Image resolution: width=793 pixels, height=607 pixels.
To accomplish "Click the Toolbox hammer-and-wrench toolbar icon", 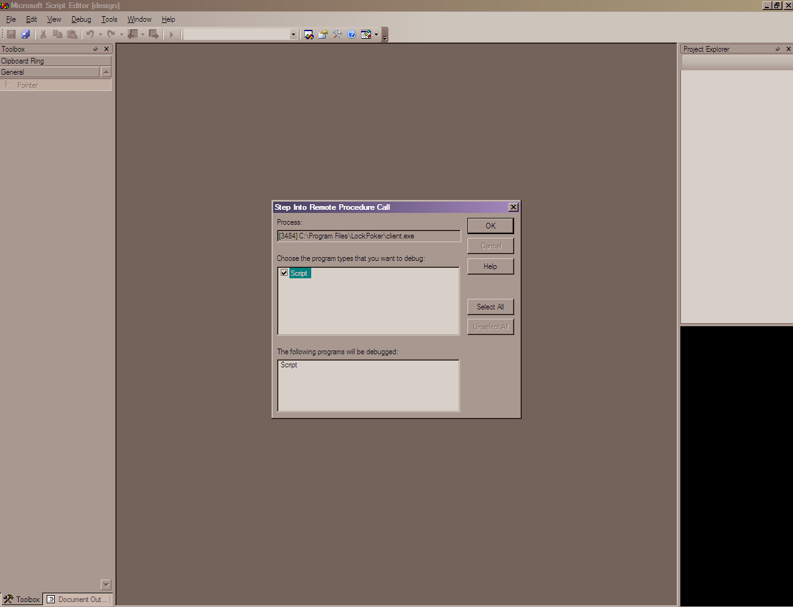I will click(337, 34).
